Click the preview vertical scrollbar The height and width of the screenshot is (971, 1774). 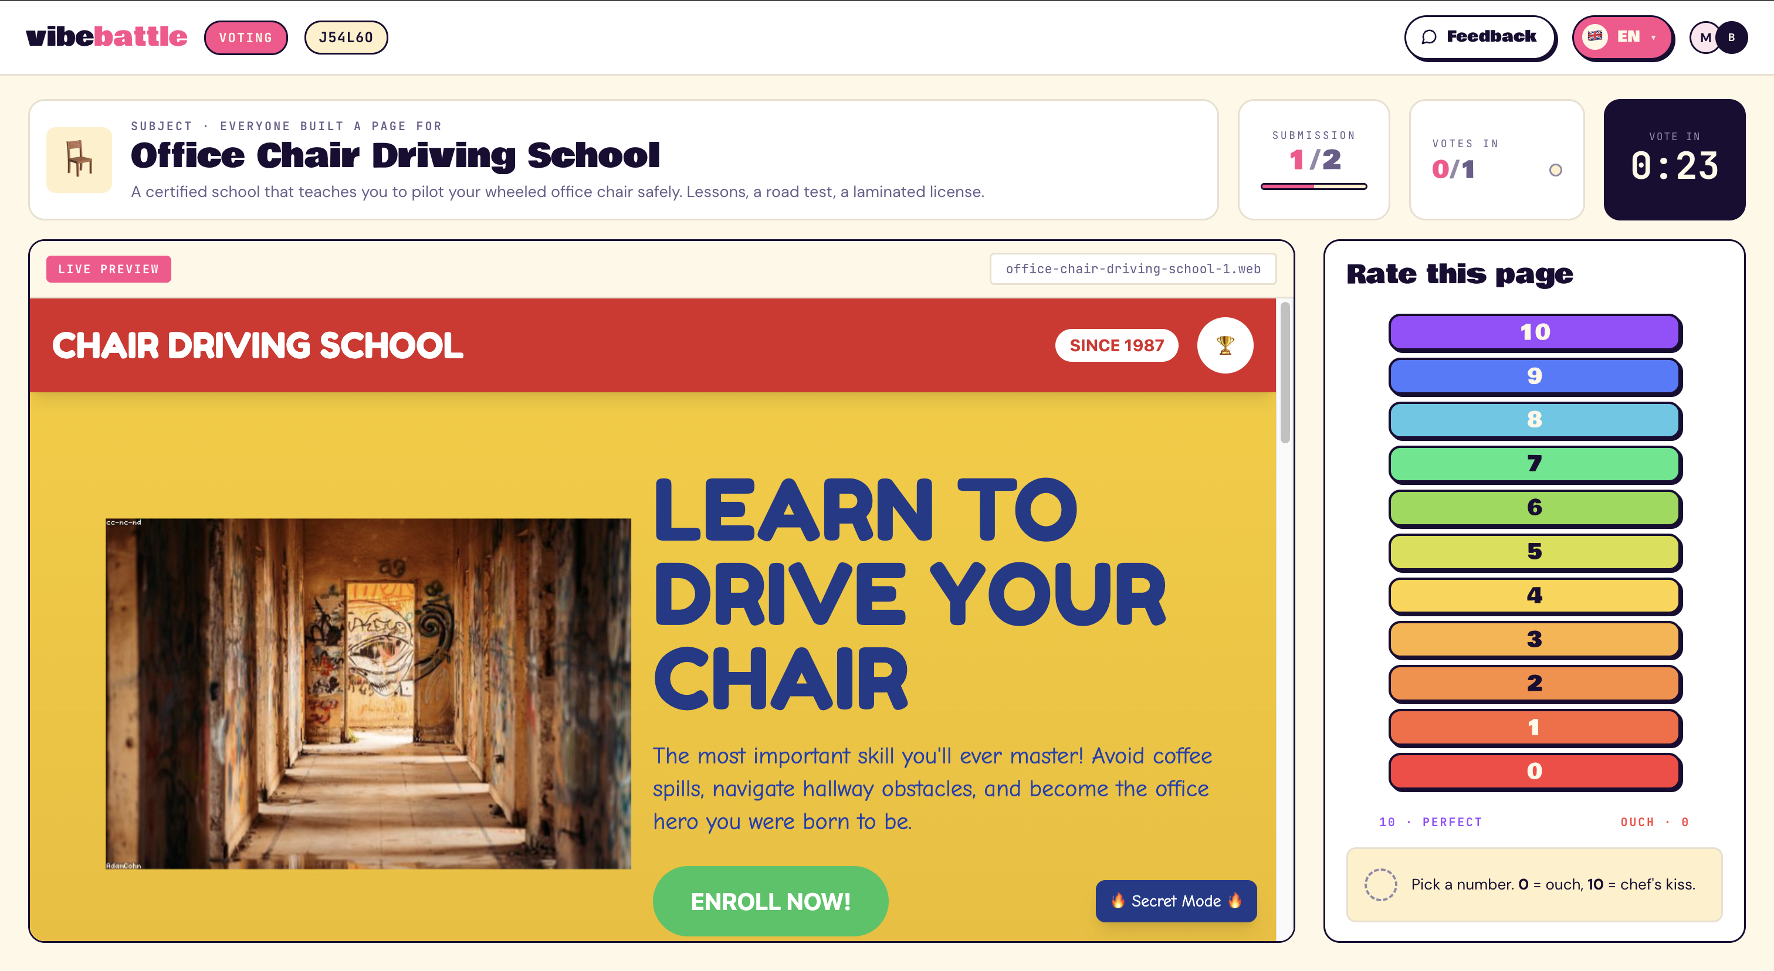(x=1284, y=372)
